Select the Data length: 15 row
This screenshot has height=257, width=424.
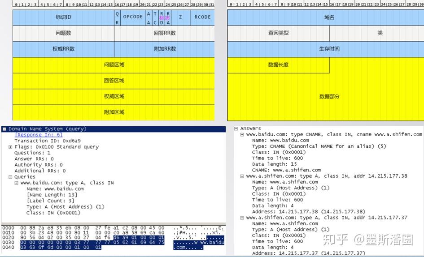275,164
